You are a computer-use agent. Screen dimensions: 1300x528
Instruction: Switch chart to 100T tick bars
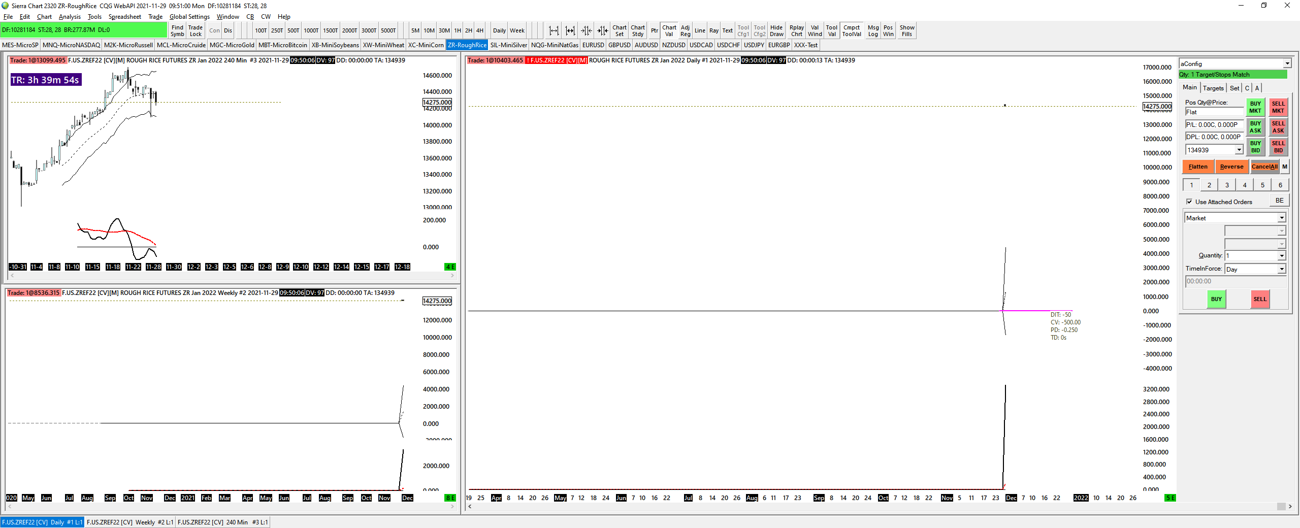[261, 31]
